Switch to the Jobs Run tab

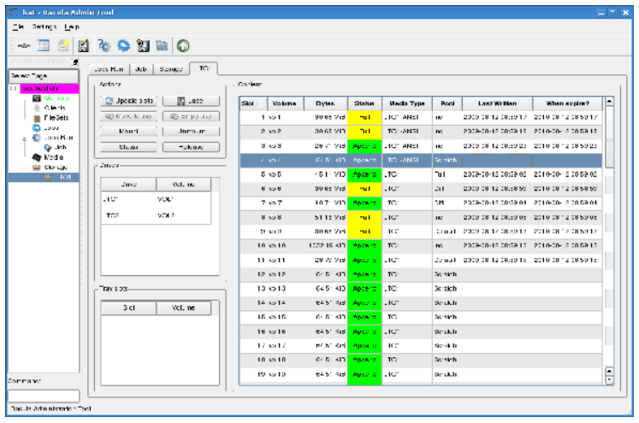tap(107, 68)
